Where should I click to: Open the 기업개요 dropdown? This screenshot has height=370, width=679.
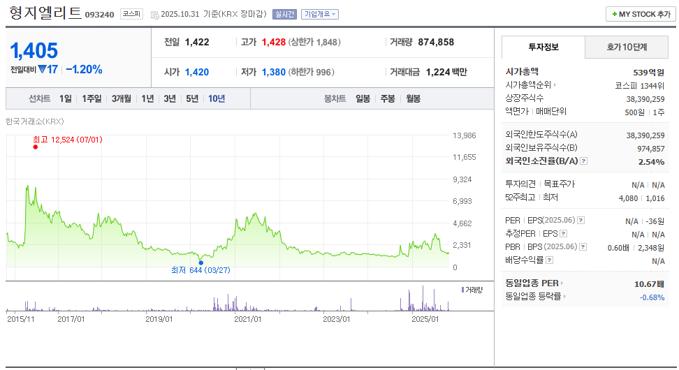319,14
